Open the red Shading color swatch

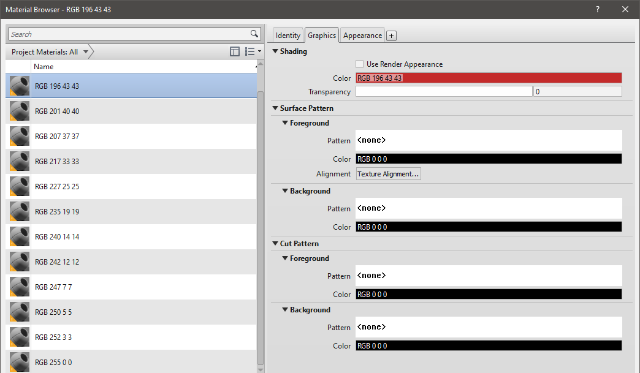click(488, 78)
